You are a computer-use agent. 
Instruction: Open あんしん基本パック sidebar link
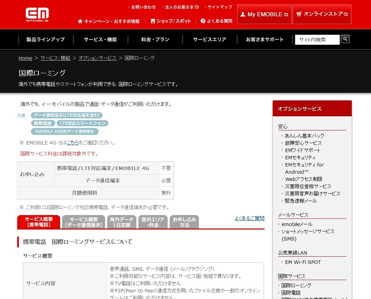[x=305, y=136]
